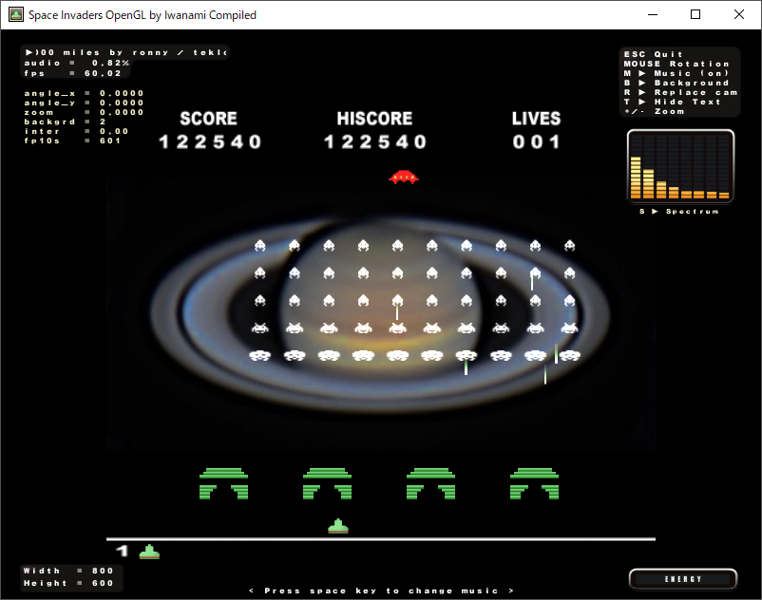Click the 'R ► Replace cam' help line
Screen dimensions: 762x600
(x=681, y=92)
